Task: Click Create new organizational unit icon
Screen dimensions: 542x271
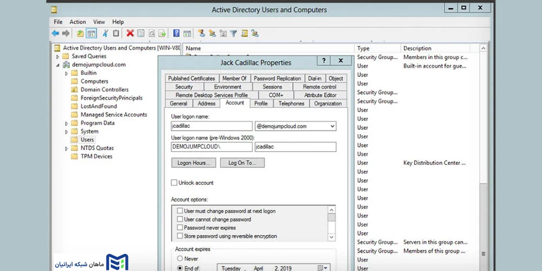Action: (x=223, y=33)
